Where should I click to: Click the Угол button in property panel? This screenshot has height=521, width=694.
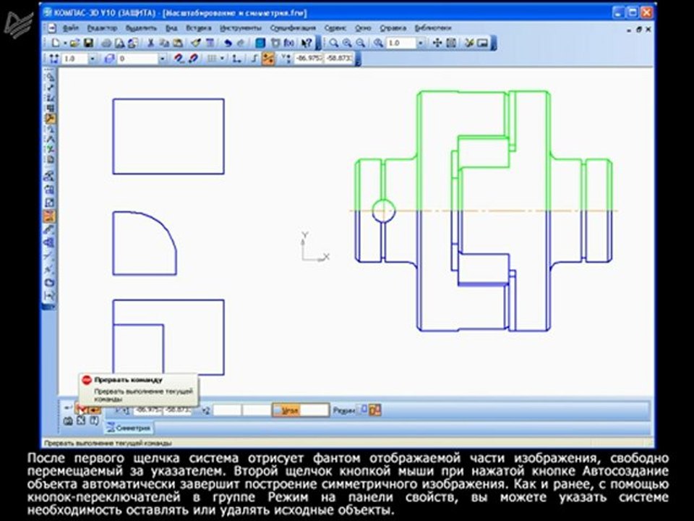pyautogui.click(x=286, y=410)
